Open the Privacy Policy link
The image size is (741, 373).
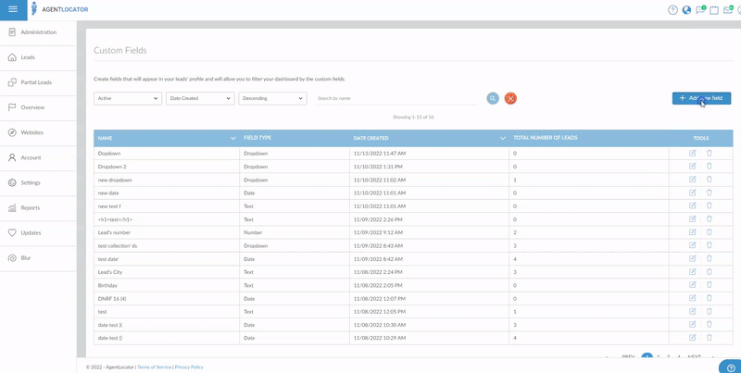click(189, 367)
